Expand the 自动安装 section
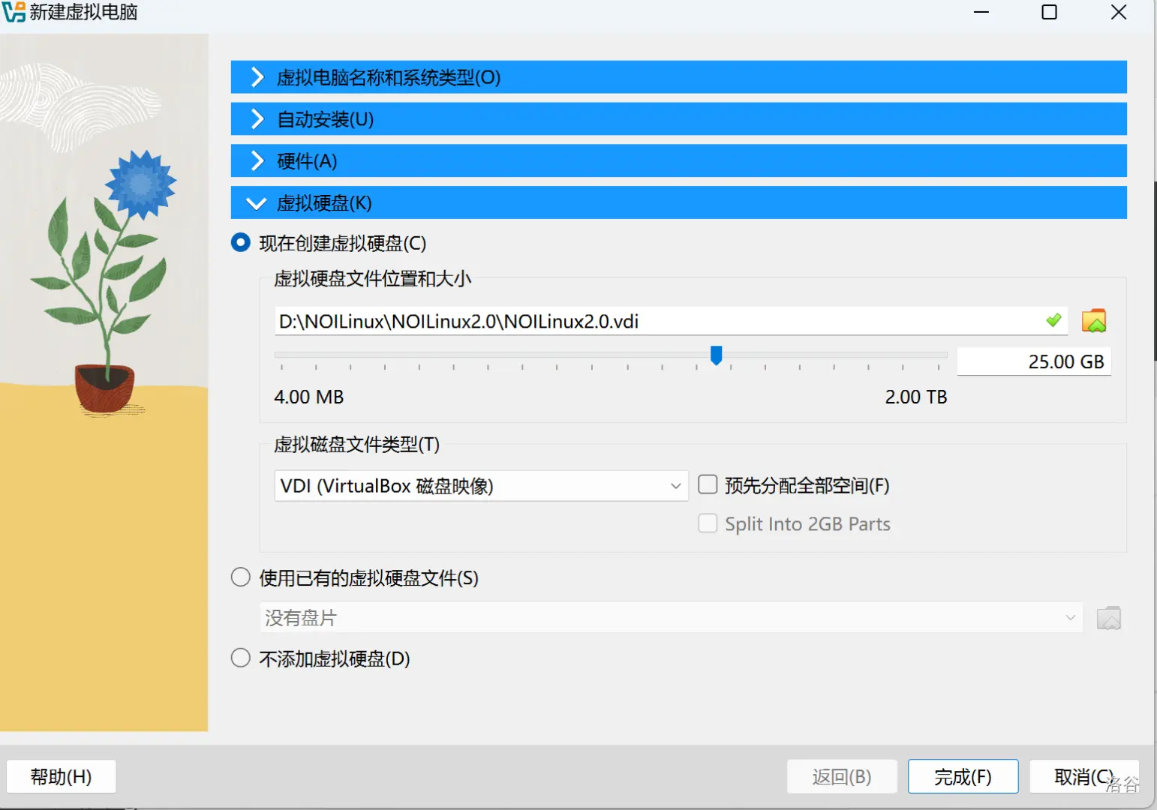 257,119
